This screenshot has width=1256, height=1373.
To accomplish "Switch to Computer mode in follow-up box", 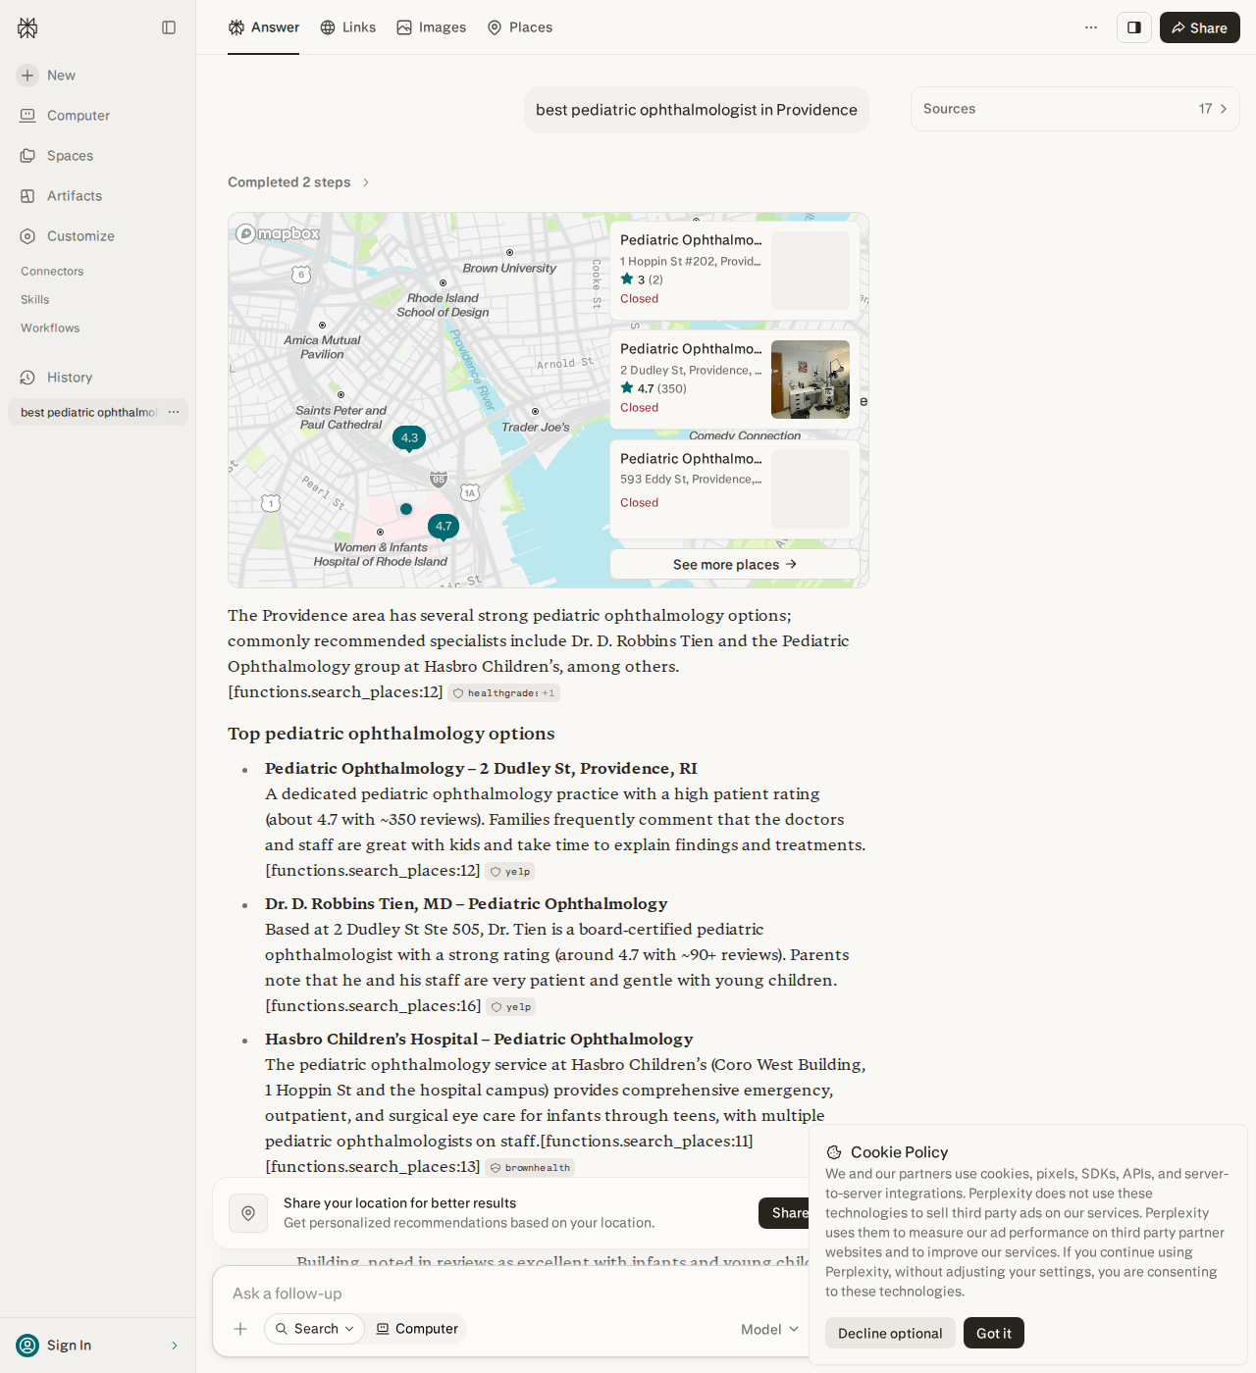I will tap(417, 1329).
